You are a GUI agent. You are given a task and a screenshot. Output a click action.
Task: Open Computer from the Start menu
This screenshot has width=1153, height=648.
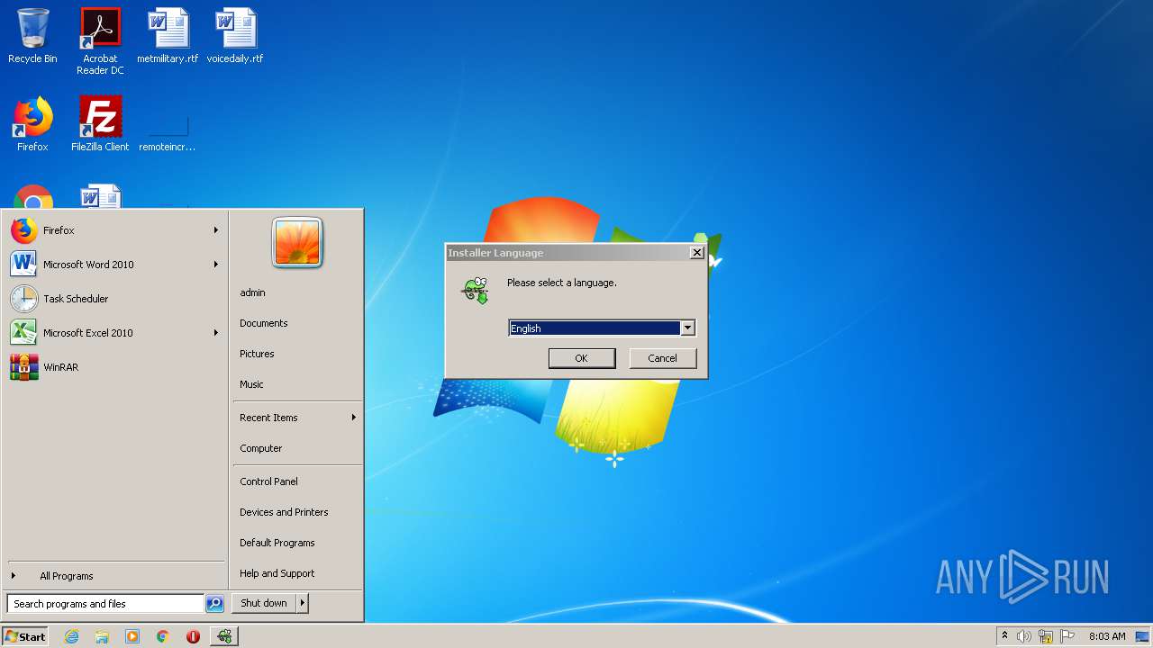coord(261,448)
